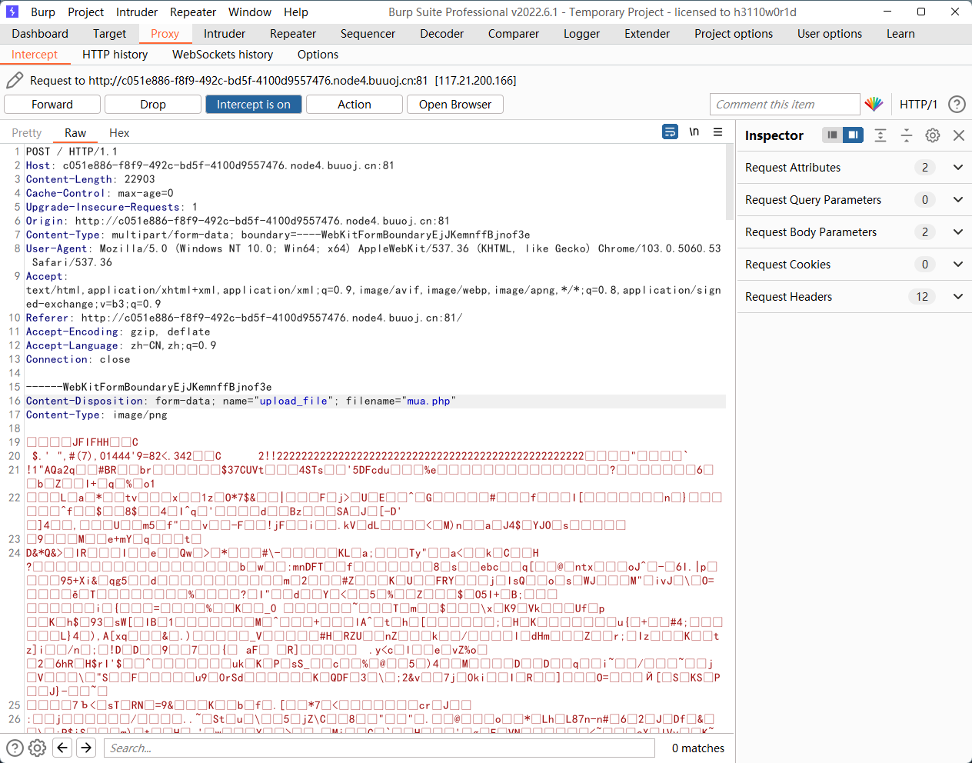Switch to the Sequencer tab

[x=368, y=33]
